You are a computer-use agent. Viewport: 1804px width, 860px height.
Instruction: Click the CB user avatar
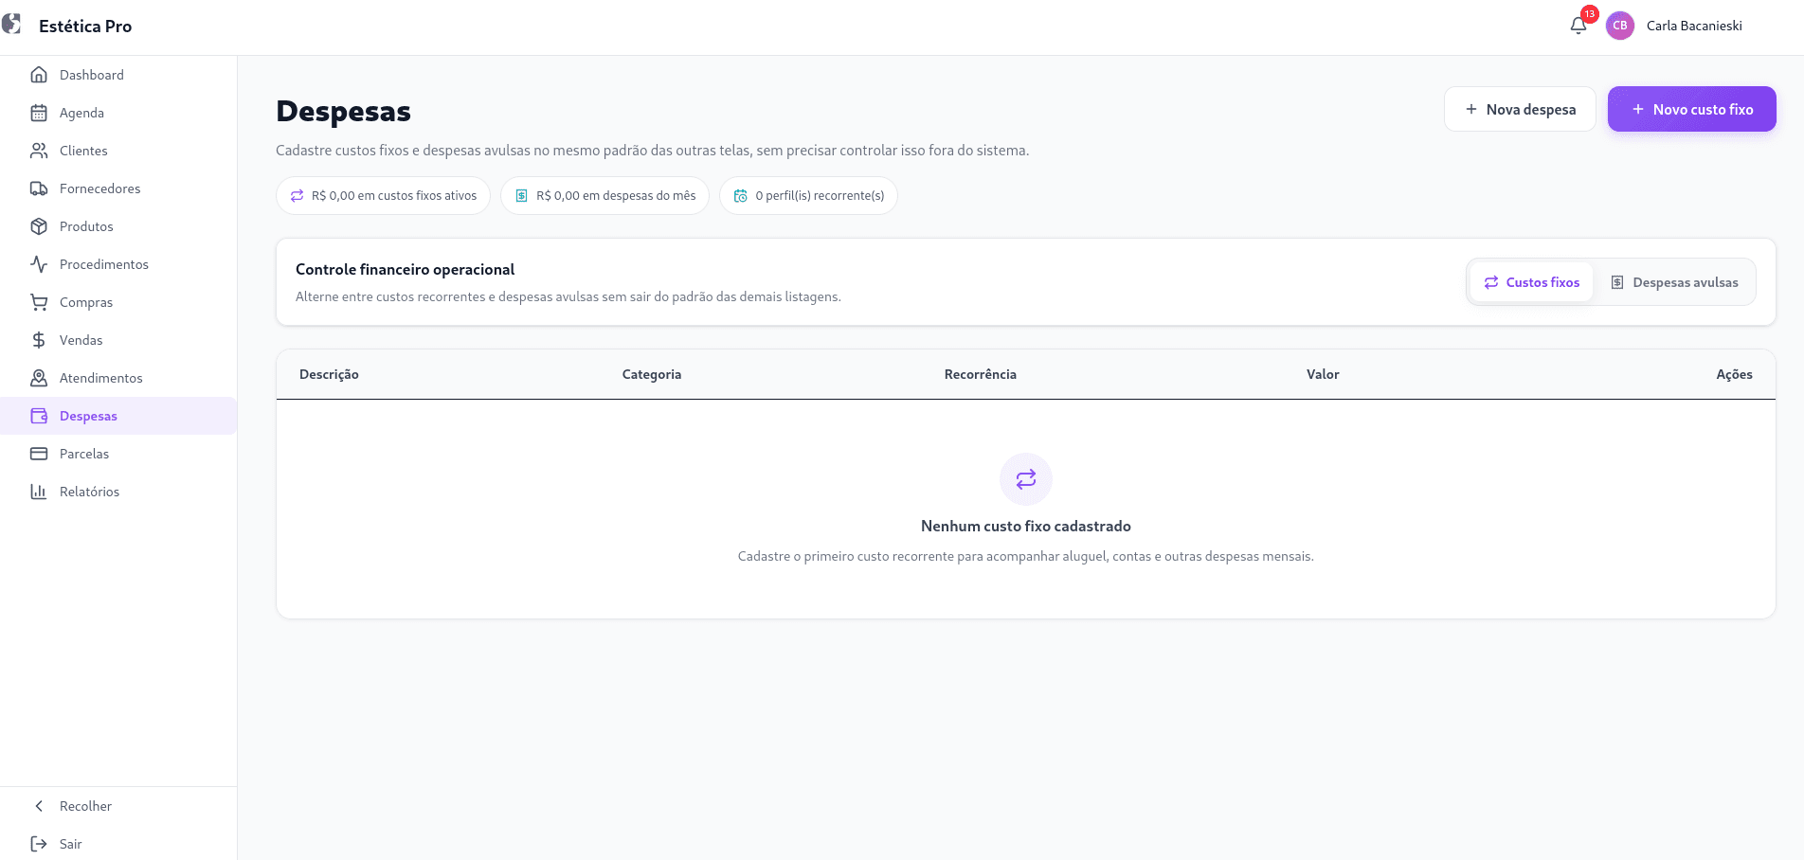tap(1620, 26)
